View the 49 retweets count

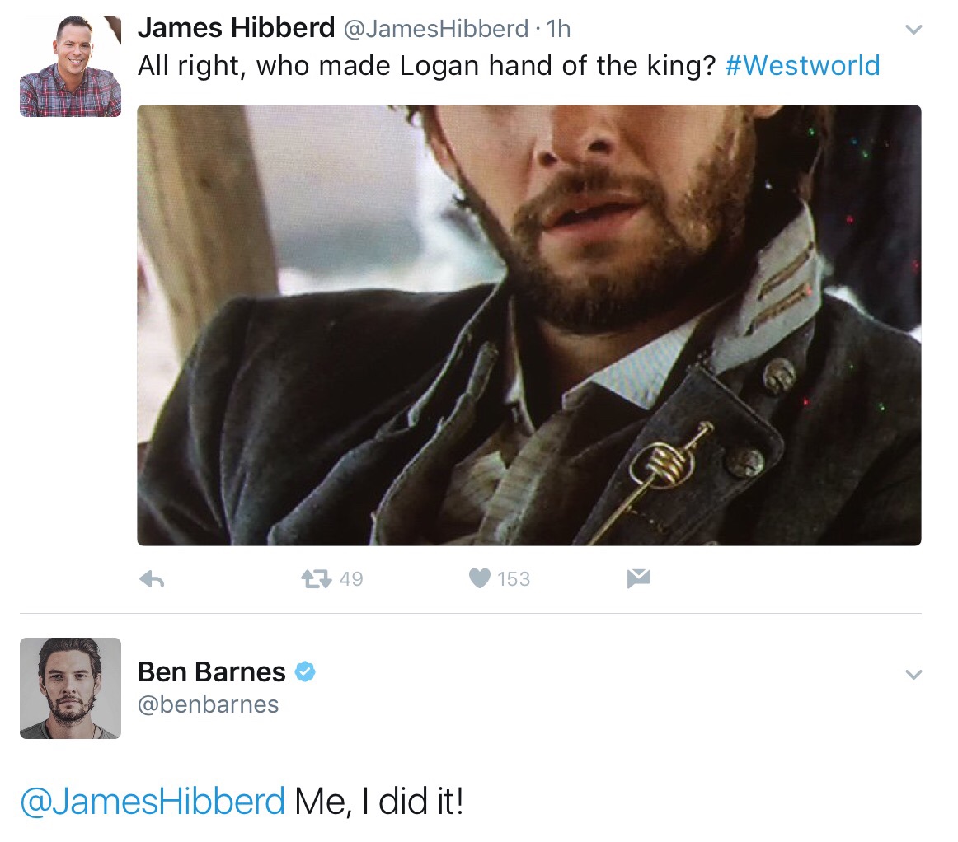pyautogui.click(x=351, y=580)
